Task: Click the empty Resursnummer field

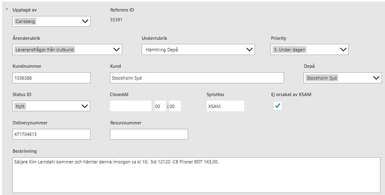Action: pos(149,134)
